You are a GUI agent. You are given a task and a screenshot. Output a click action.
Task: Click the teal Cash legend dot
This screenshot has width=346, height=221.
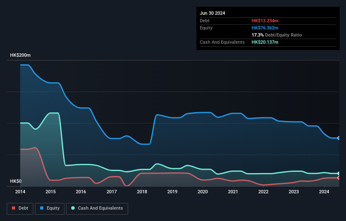coord(73,208)
